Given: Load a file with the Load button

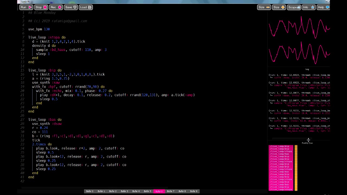Looking at the screenshot, I should [x=86, y=7].
